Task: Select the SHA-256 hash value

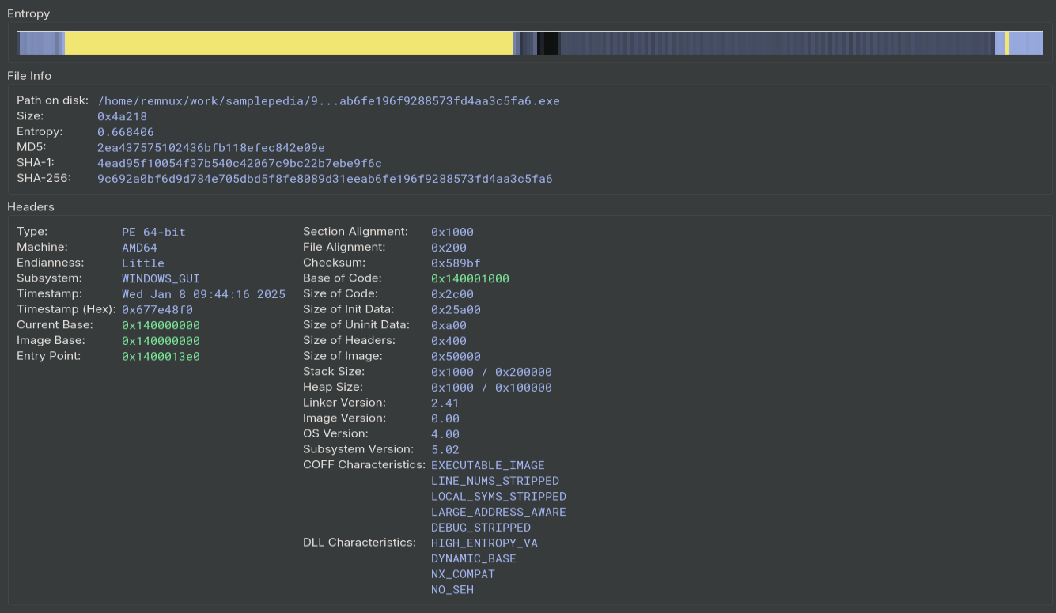Action: (325, 179)
